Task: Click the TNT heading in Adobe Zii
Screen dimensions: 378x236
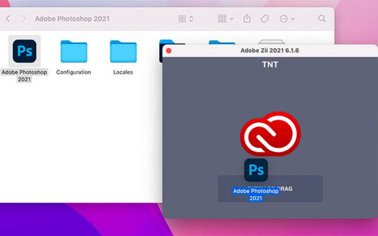Action: click(270, 65)
